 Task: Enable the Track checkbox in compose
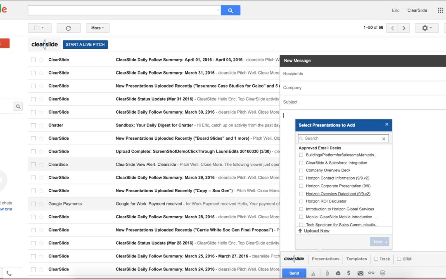(376, 259)
